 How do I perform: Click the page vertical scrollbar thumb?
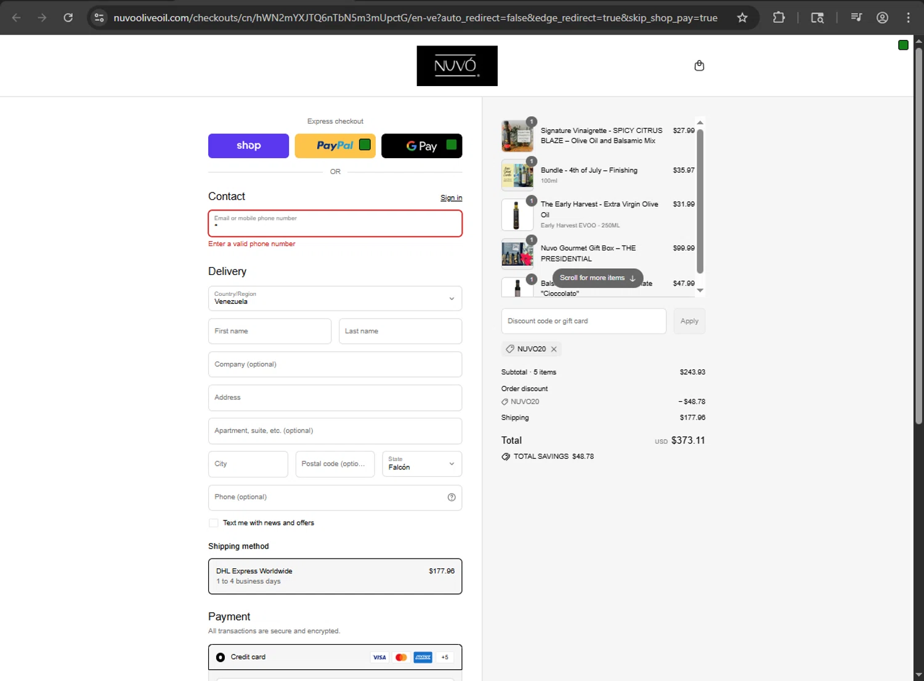coord(918,236)
